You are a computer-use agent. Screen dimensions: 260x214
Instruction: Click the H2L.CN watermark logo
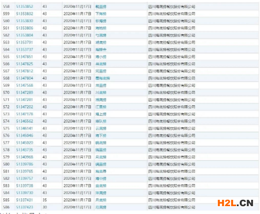coord(235,203)
